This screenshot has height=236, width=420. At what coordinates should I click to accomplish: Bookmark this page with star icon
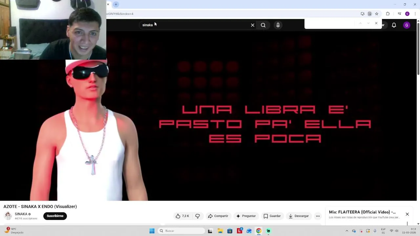pos(377,14)
